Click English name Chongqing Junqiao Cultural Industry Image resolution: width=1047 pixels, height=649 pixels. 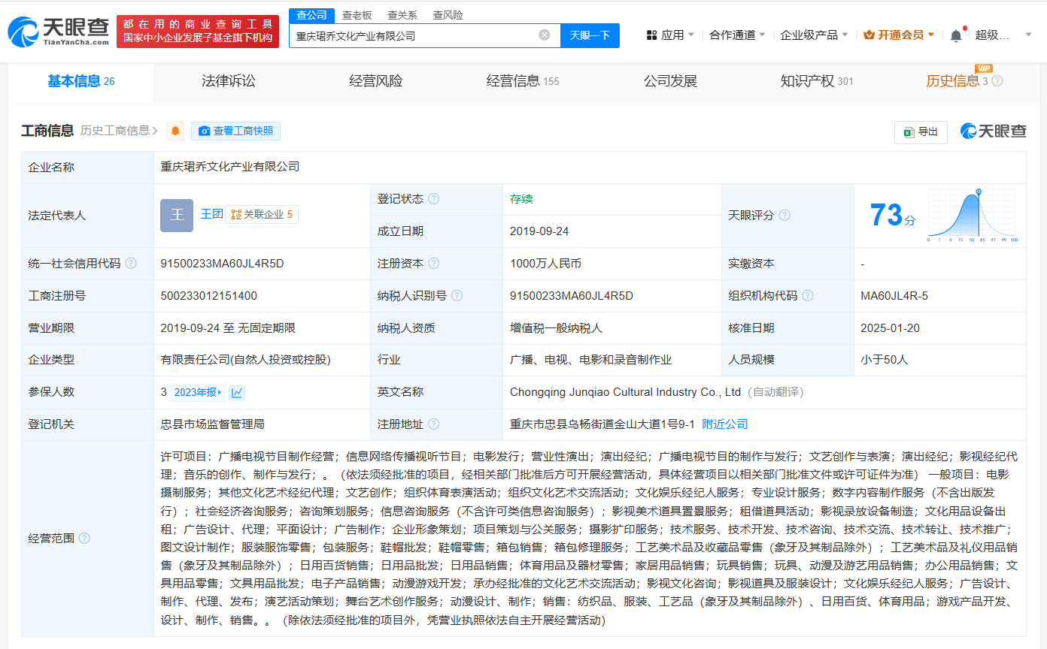625,392
